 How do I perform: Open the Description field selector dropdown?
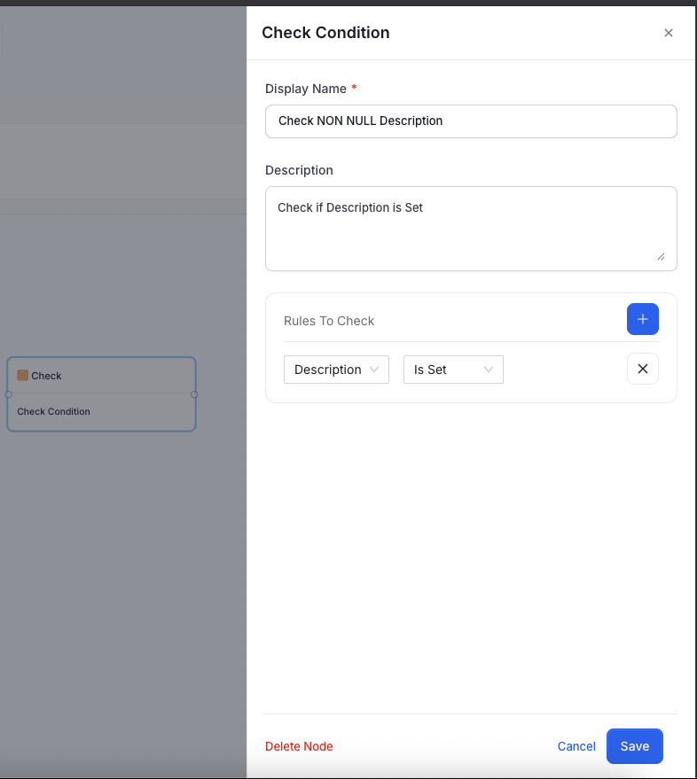click(x=336, y=370)
